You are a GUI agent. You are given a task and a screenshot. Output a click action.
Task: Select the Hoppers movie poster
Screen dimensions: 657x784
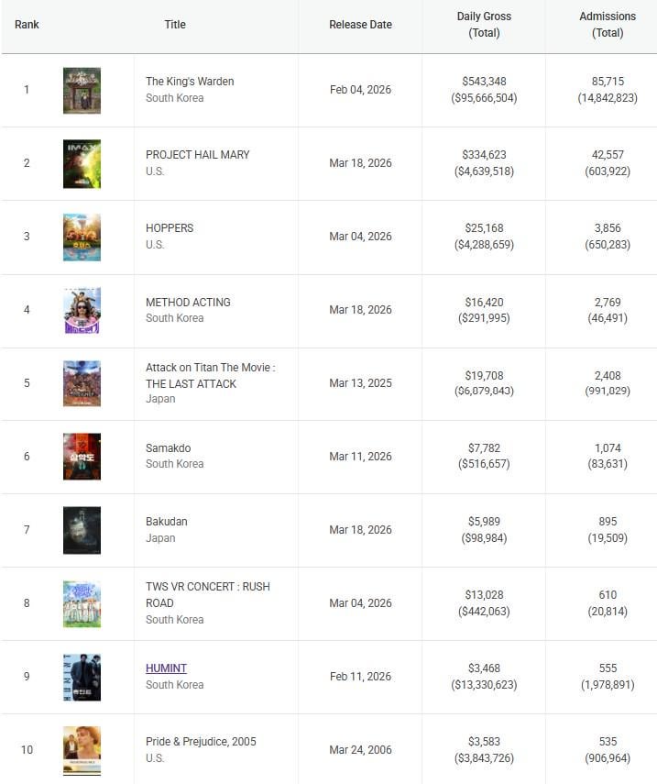(82, 237)
